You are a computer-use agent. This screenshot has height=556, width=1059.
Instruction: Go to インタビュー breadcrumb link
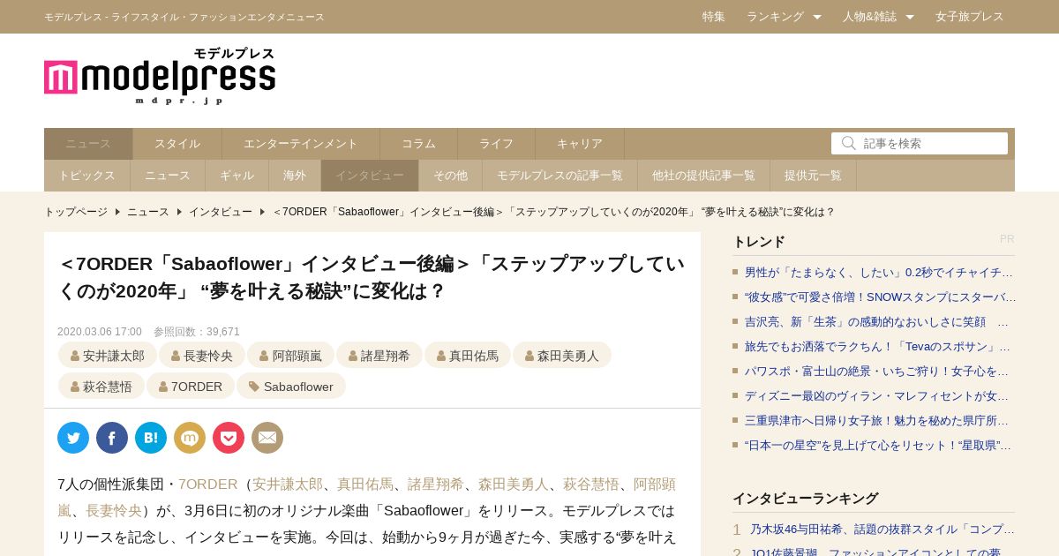coord(220,212)
